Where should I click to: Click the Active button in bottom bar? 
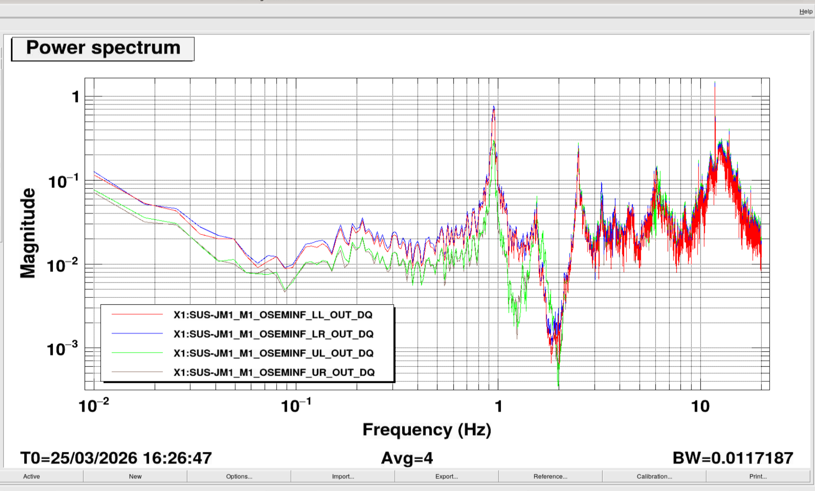pos(32,476)
